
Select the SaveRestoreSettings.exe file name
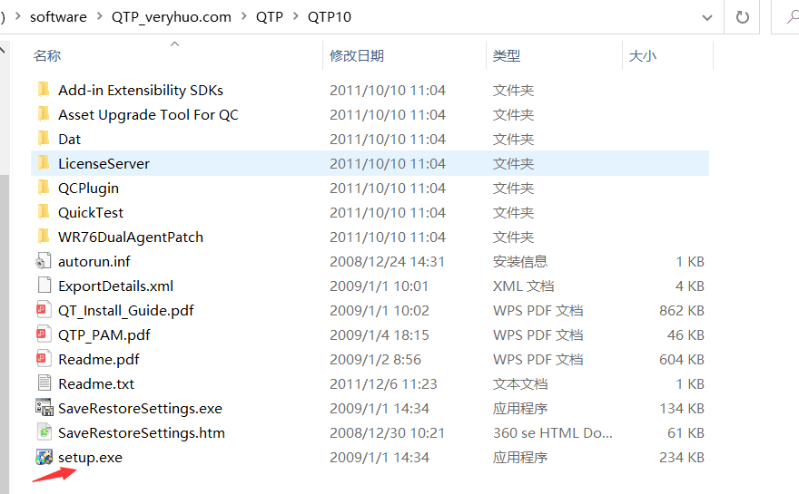140,408
